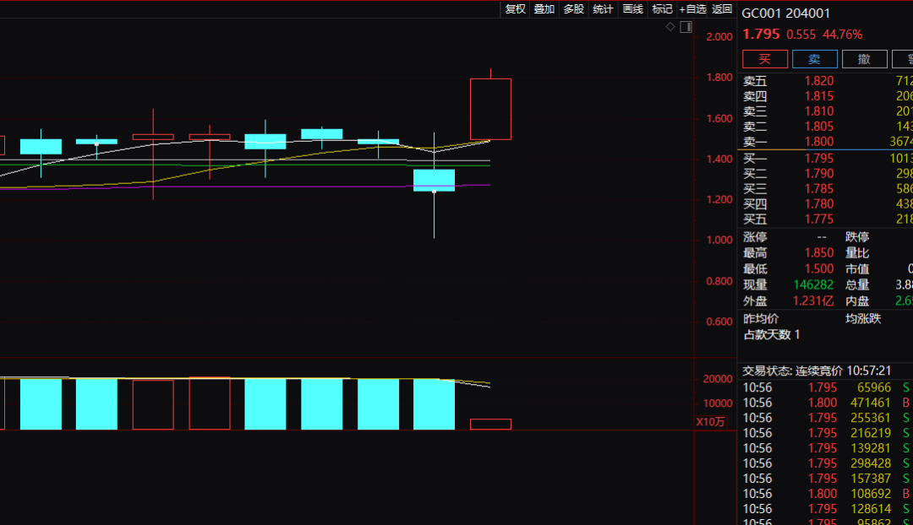Select the 卖二 price 1.805
Viewport: 913px width, 525px height.
tap(818, 126)
